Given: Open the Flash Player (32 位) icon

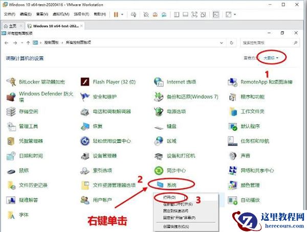Looking at the screenshot, I should point(85,82).
